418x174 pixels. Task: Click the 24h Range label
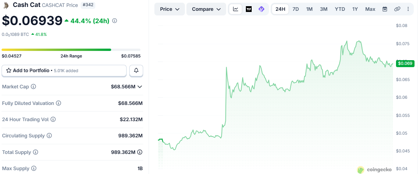tap(71, 56)
